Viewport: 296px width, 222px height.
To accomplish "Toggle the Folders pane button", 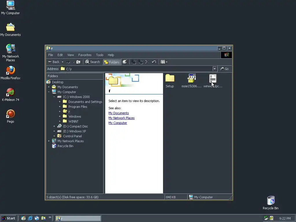I will (112, 62).
